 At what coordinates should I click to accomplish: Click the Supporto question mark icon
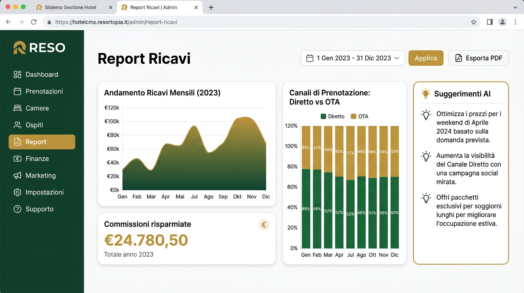[17, 209]
